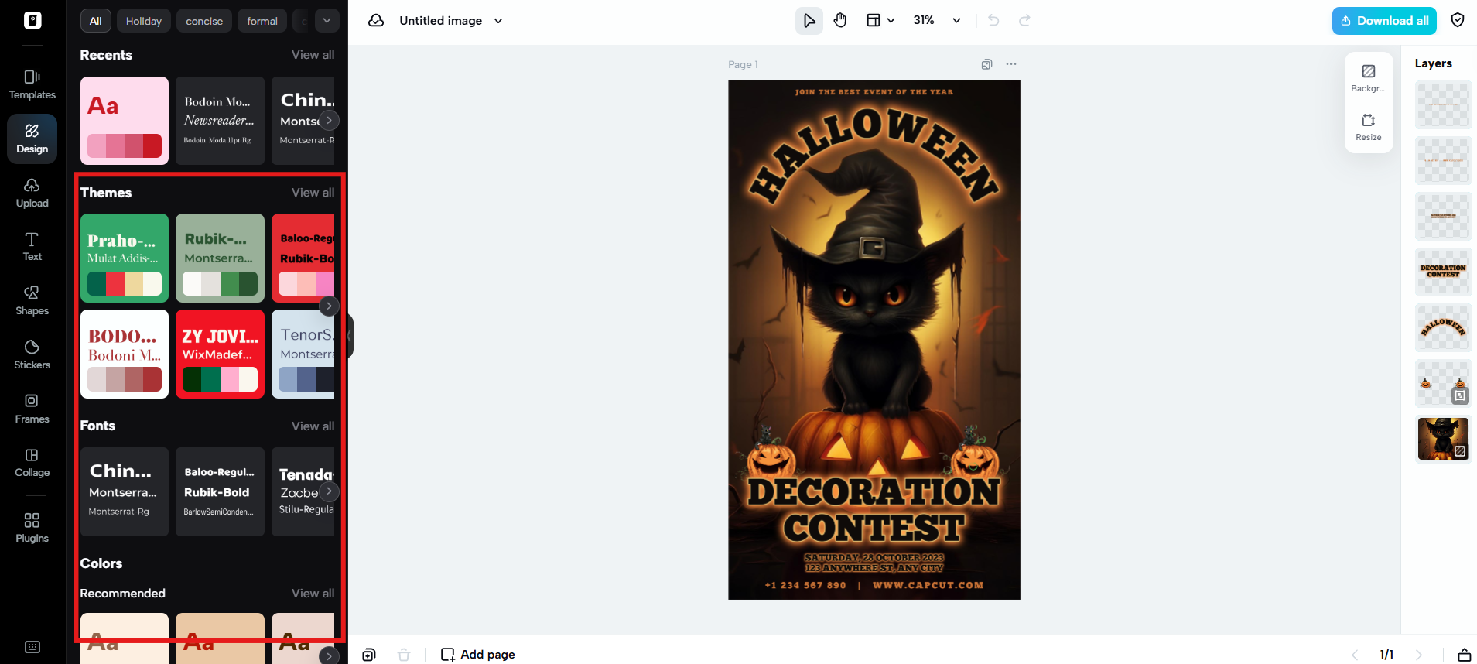Duplicate Page 1 using the copy icon
1477x664 pixels.
tap(986, 64)
